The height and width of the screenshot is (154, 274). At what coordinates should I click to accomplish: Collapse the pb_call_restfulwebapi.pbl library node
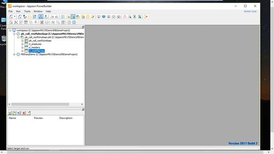(x=18, y=37)
